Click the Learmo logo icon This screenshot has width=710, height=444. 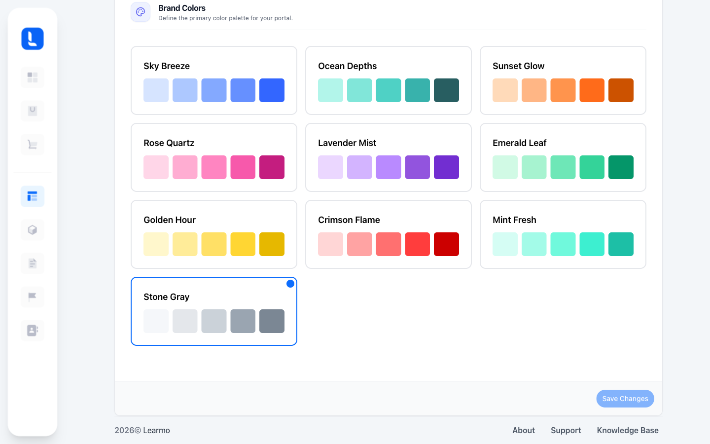(33, 38)
